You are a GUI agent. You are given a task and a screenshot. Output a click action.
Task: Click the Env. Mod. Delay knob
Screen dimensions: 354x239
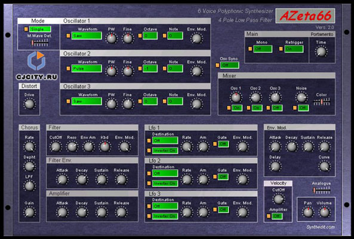point(275,166)
